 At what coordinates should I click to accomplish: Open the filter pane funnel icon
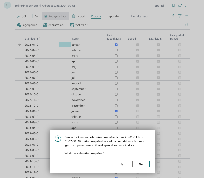point(180,16)
